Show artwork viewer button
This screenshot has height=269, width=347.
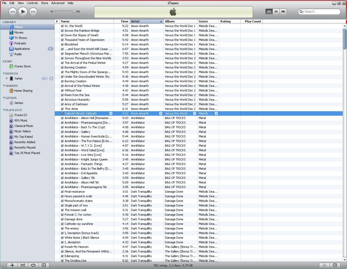44,265
